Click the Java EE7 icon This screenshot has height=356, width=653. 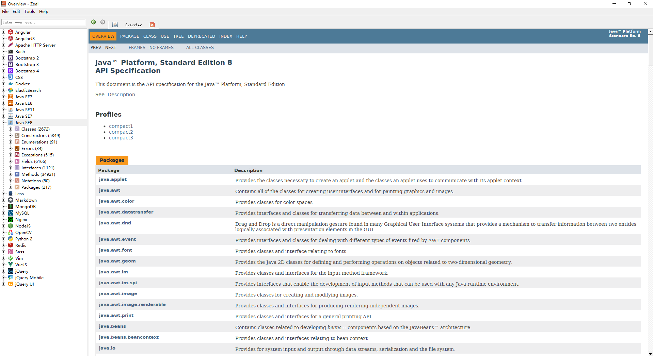(x=11, y=97)
